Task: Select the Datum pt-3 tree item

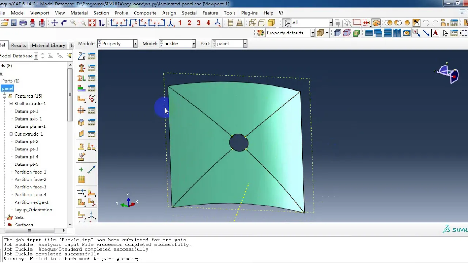Action: (x=26, y=149)
